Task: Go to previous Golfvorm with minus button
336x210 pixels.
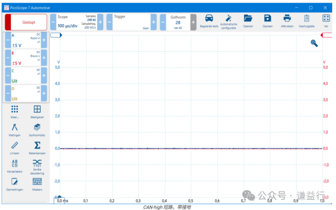Action: tap(163, 22)
